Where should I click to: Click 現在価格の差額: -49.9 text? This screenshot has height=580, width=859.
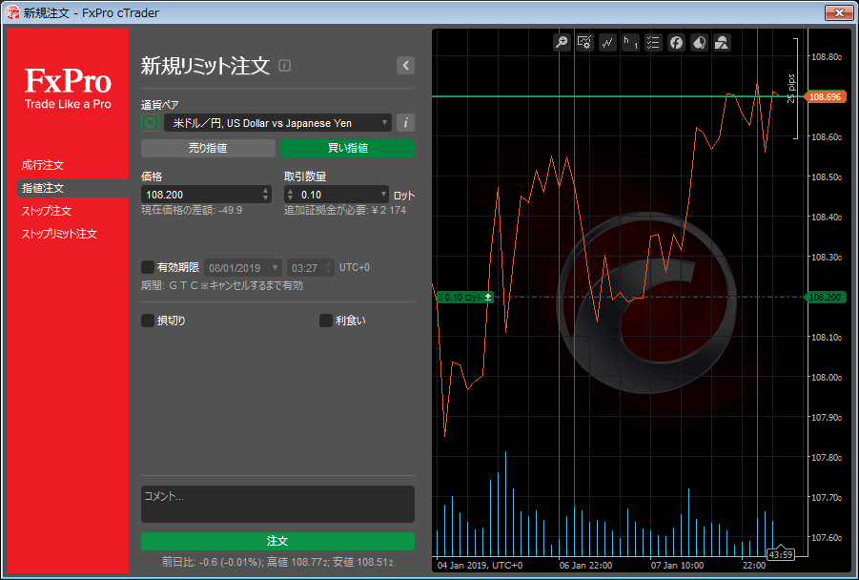(x=192, y=211)
